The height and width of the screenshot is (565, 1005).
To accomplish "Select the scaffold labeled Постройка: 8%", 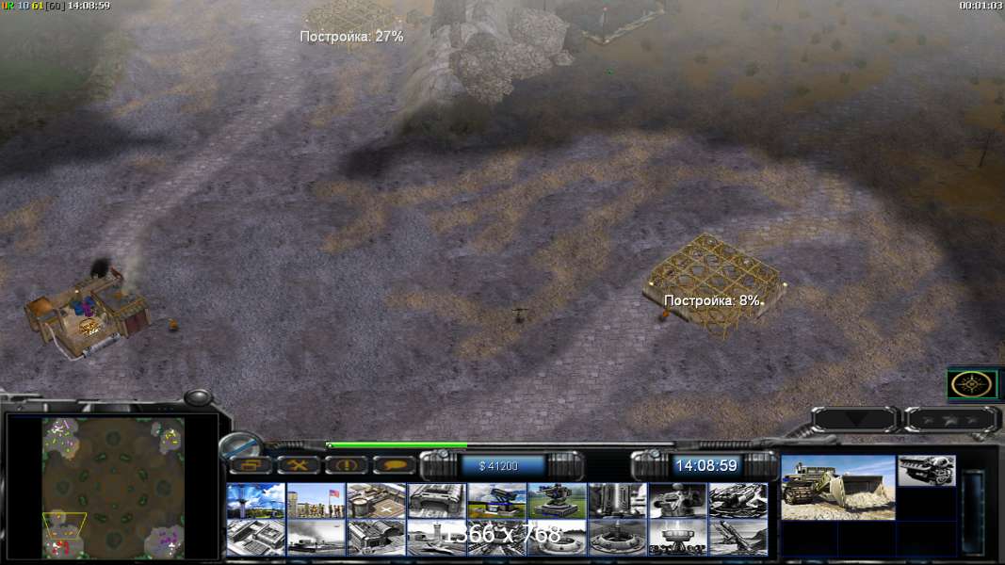I will click(x=713, y=285).
